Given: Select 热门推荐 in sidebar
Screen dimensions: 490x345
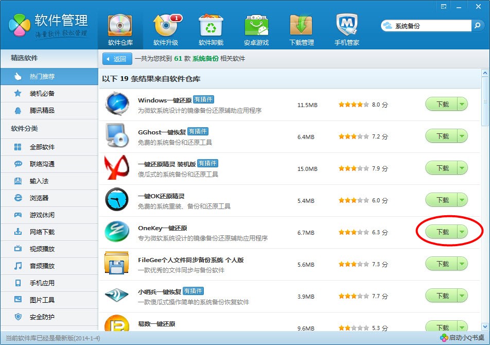Looking at the screenshot, I should click(x=49, y=77).
